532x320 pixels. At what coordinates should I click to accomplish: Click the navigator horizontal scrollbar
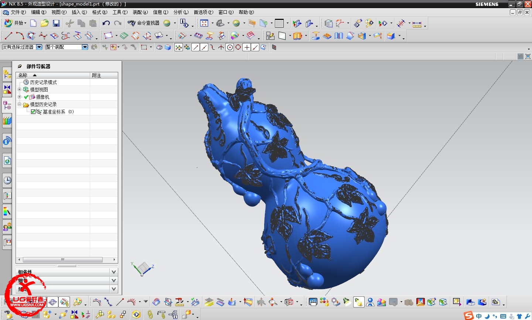(62, 260)
